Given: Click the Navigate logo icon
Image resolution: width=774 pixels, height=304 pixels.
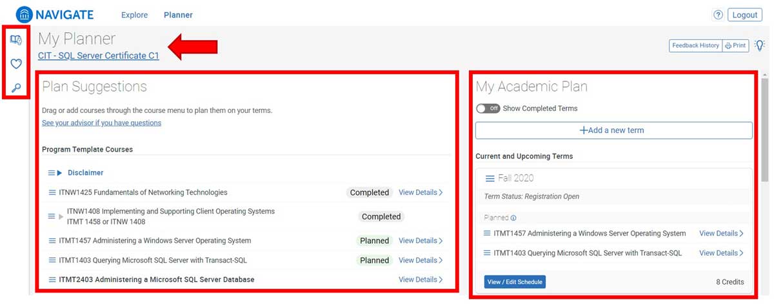Looking at the screenshot, I should pos(25,15).
